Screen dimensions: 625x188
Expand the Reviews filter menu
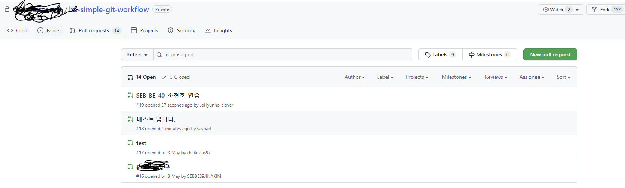(496, 77)
